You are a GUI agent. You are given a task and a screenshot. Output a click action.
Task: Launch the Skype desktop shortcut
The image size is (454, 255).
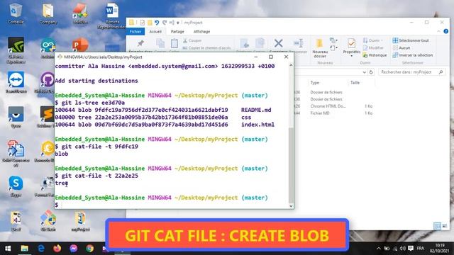[16, 186]
